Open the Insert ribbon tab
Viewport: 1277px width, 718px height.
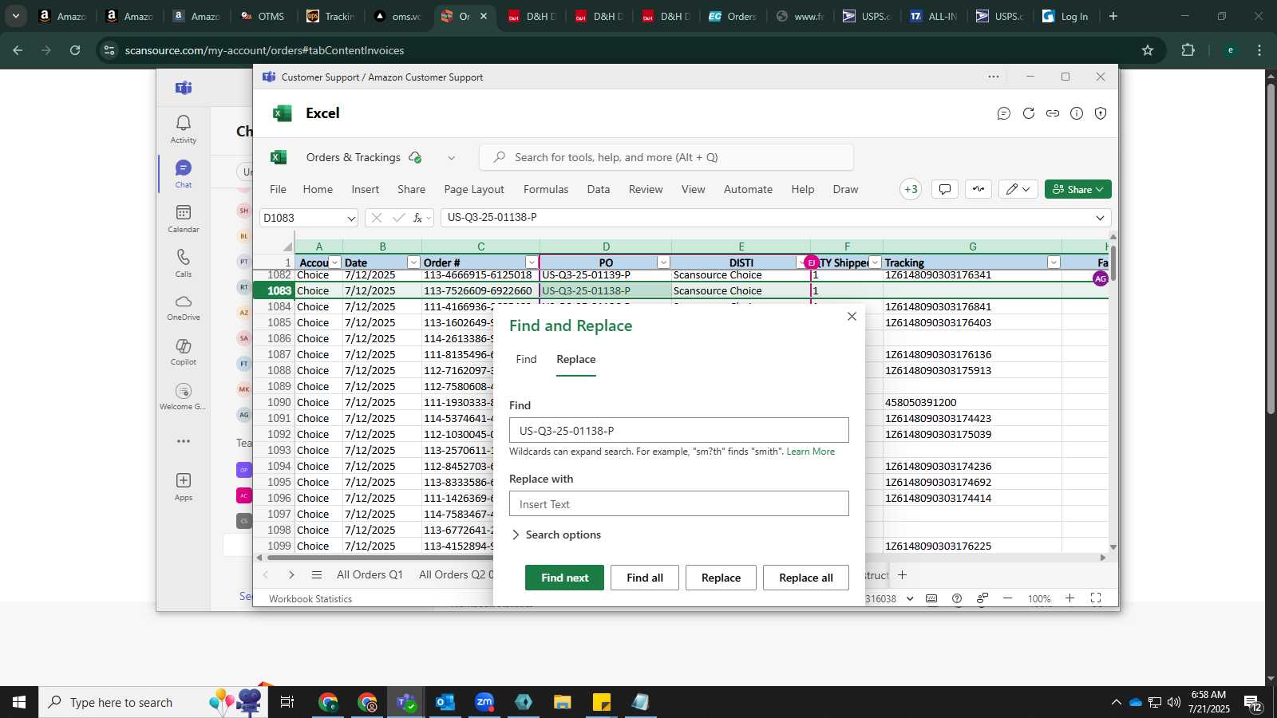366,189
